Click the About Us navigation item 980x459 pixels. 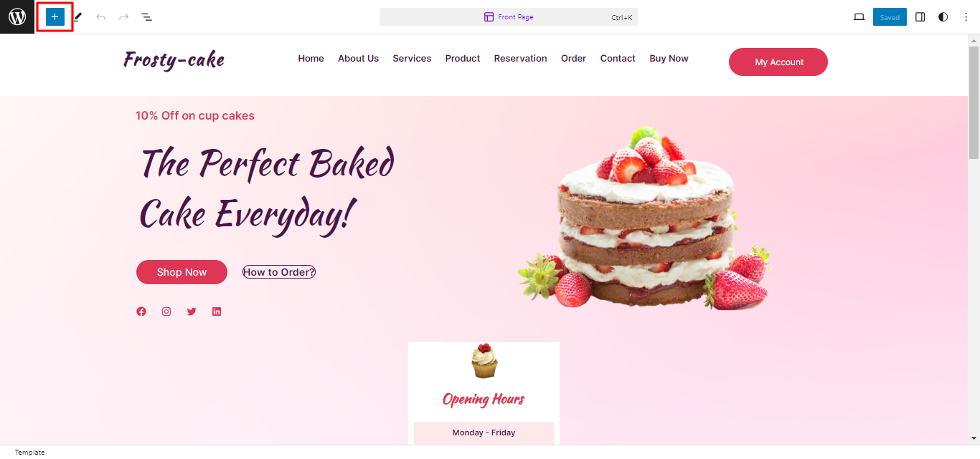(x=358, y=59)
